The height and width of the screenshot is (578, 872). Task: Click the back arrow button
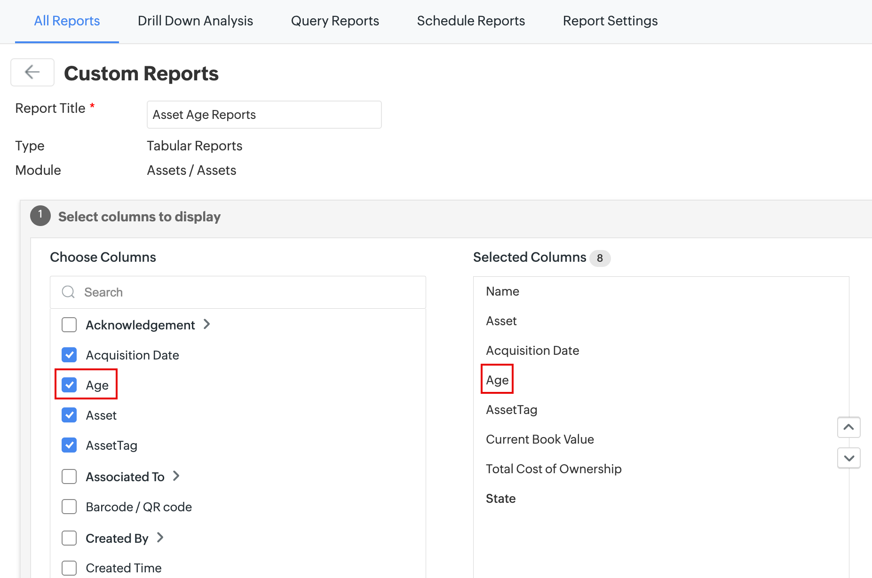click(x=32, y=72)
